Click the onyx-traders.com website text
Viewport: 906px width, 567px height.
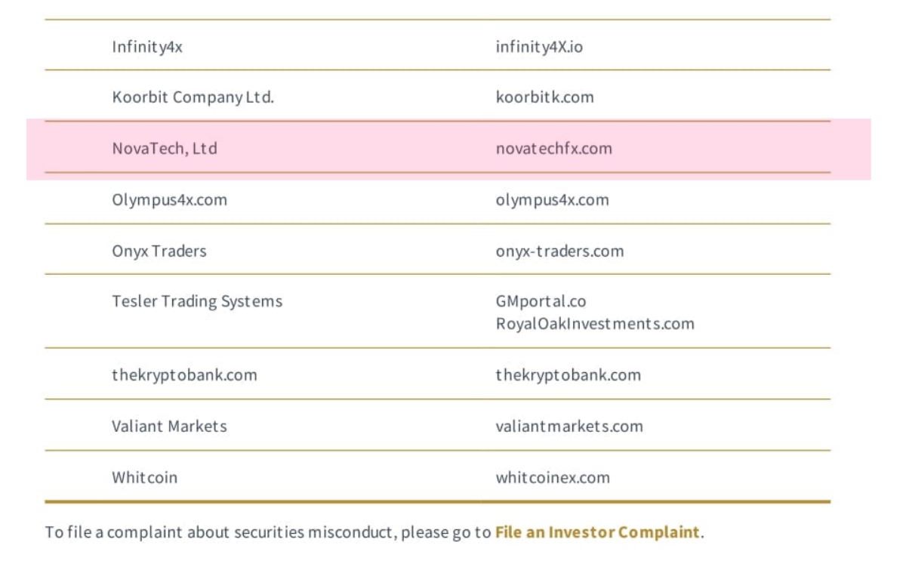[559, 251]
